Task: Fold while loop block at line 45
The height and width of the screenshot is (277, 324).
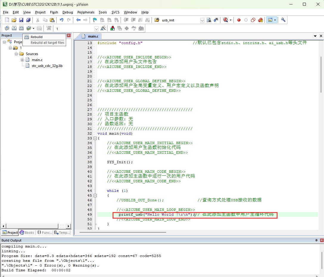Action: pos(95,195)
